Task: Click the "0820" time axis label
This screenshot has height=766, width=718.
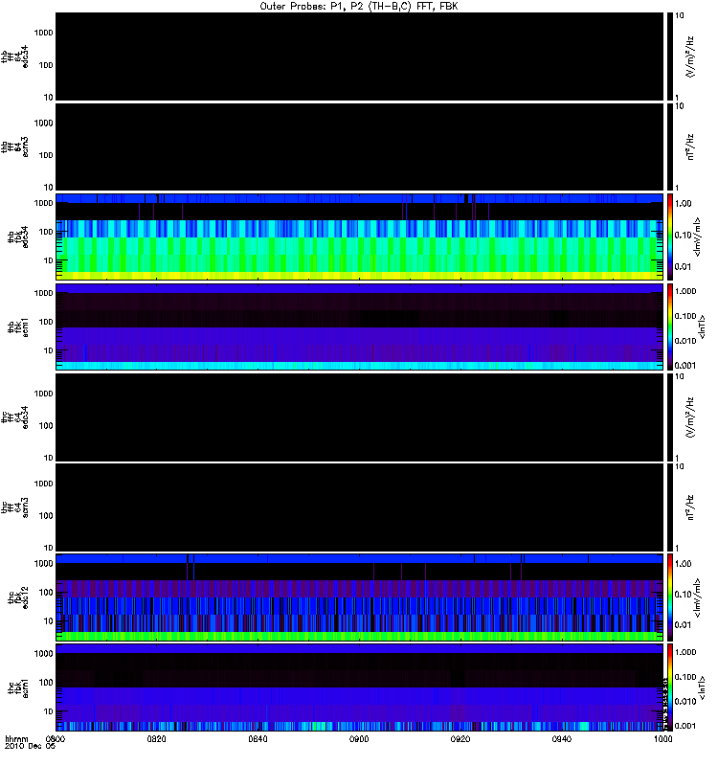Action: [156, 739]
